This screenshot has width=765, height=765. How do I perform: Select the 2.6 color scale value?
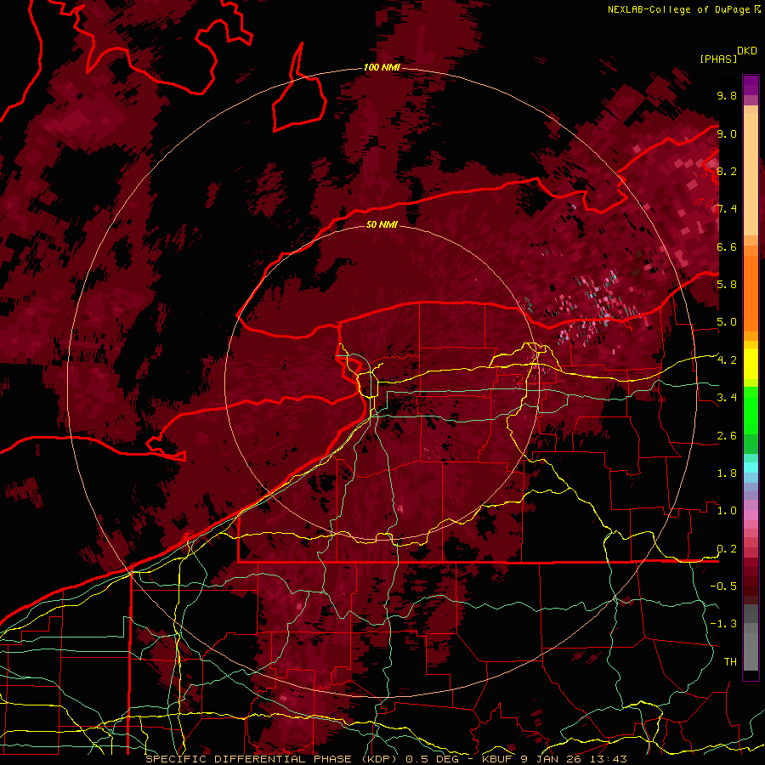click(x=727, y=436)
